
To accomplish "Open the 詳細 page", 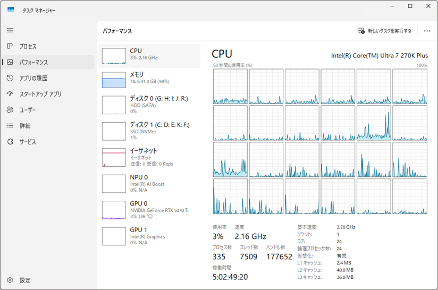I will pos(48,126).
